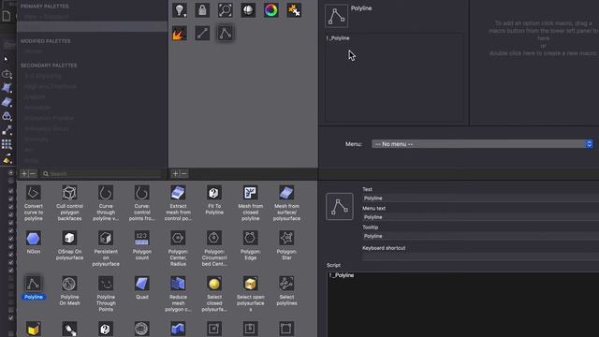Click the padlock Lock icon in the palette
Image resolution: width=599 pixels, height=337 pixels.
pos(202,10)
